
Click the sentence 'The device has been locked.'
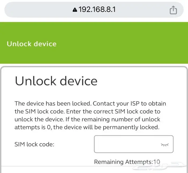click(x=53, y=103)
